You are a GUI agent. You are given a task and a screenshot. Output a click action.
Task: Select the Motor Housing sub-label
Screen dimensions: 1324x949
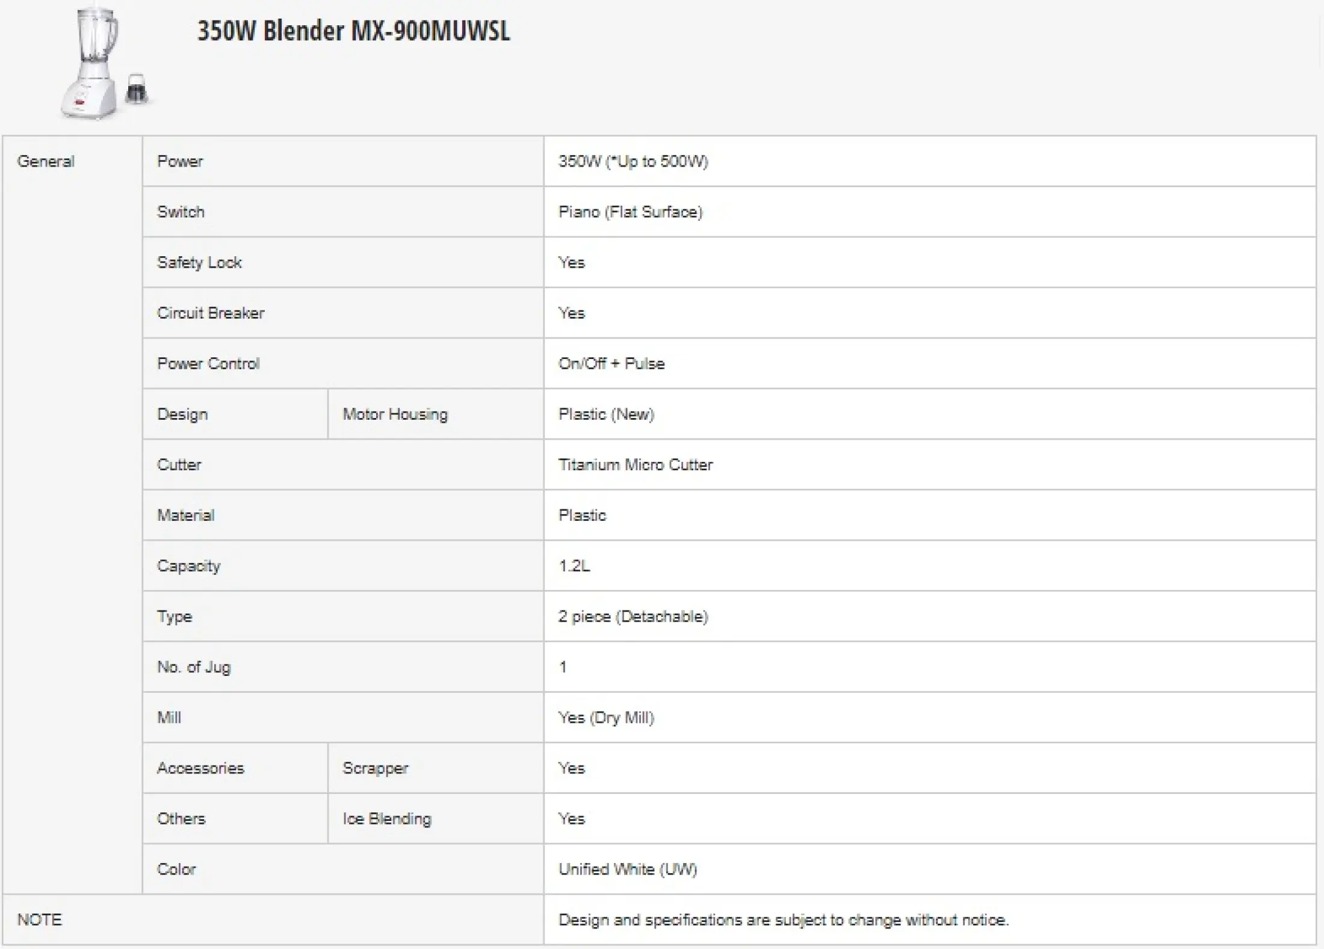click(395, 414)
